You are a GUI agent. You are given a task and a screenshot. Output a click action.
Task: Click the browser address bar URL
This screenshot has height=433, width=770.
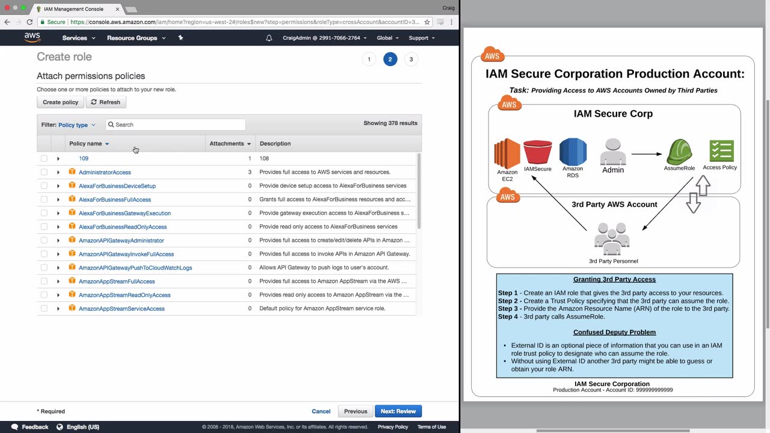pyautogui.click(x=245, y=22)
